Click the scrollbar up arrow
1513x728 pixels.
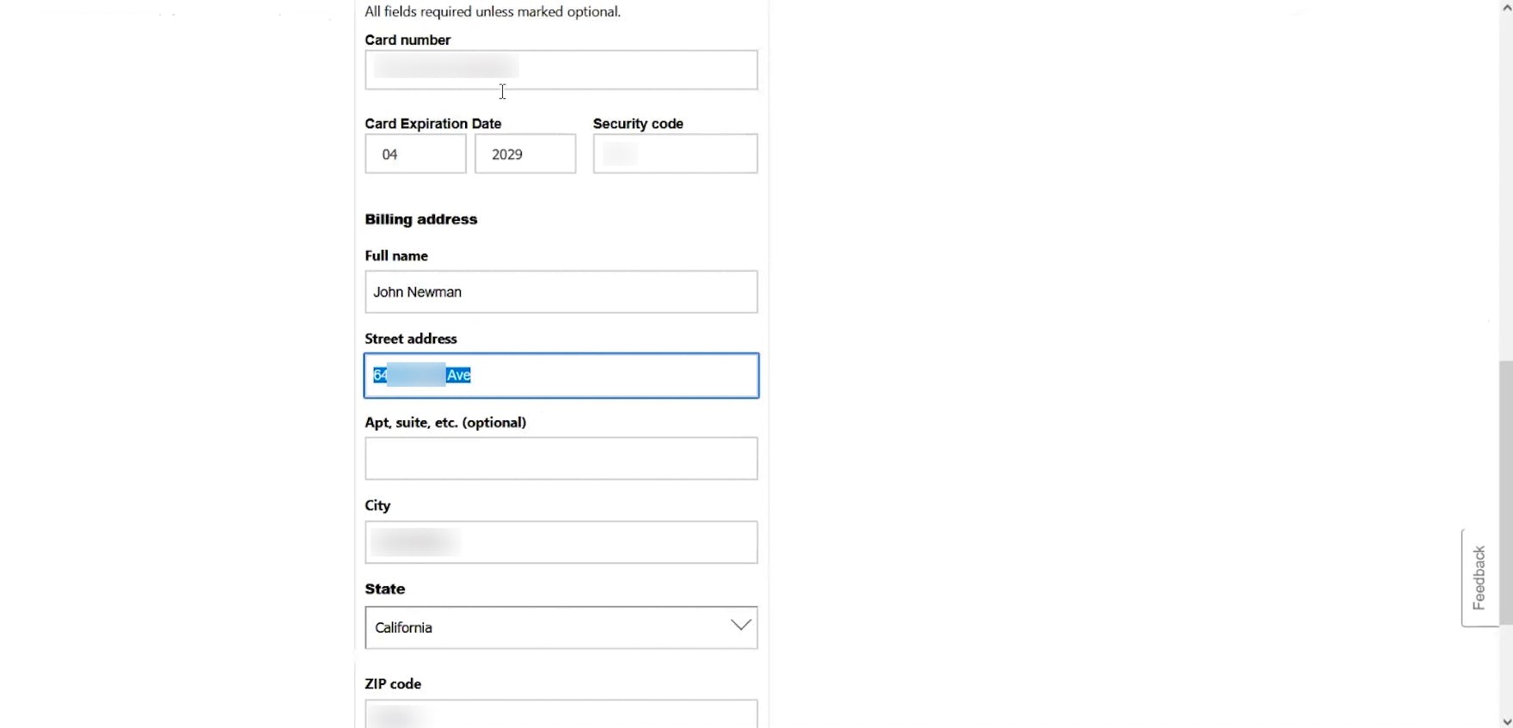[x=1506, y=7]
